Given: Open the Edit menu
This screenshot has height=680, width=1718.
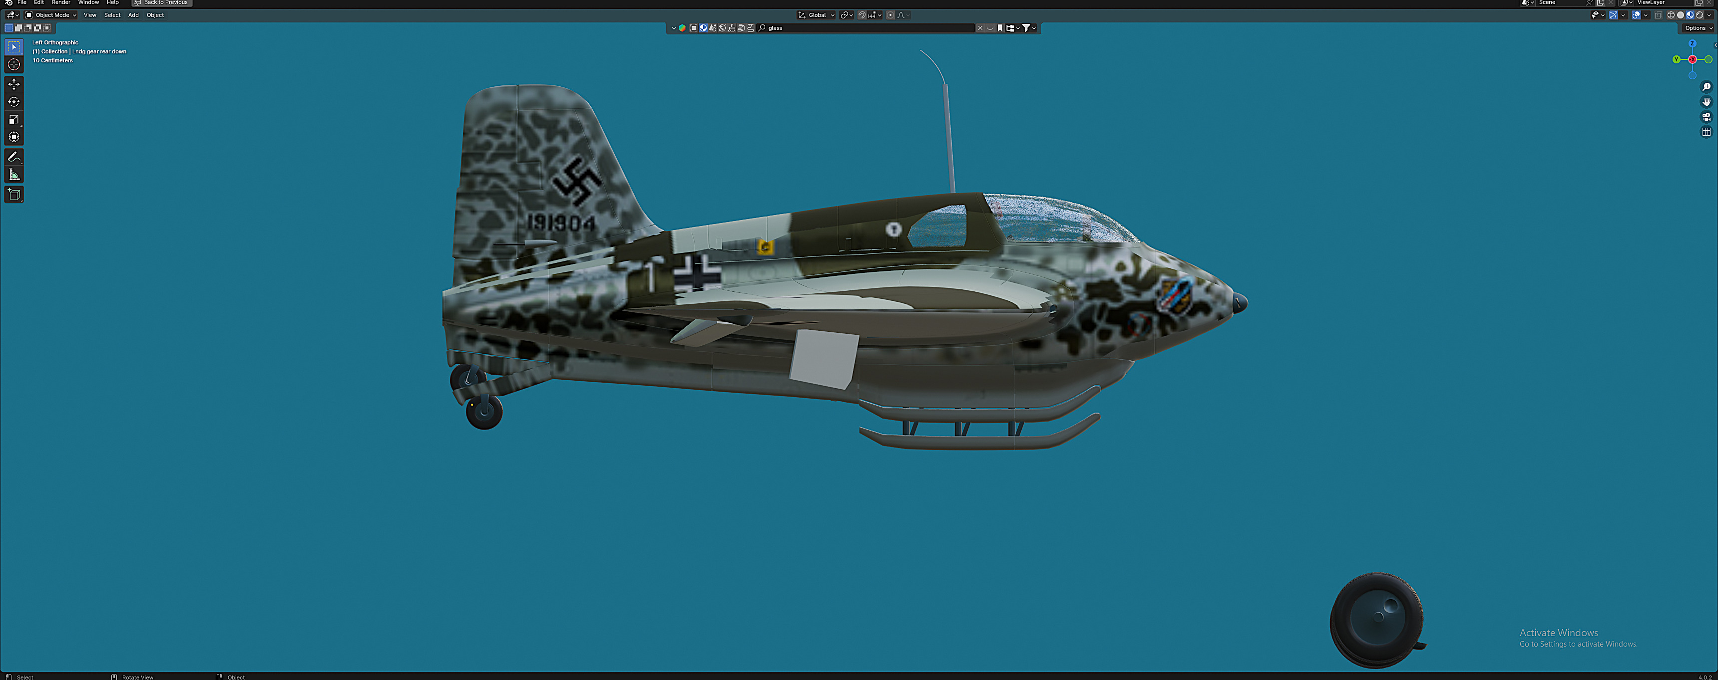Looking at the screenshot, I should click(x=38, y=2).
